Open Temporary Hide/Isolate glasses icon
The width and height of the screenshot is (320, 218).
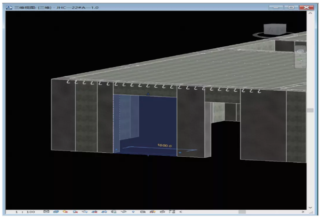(x=124, y=212)
